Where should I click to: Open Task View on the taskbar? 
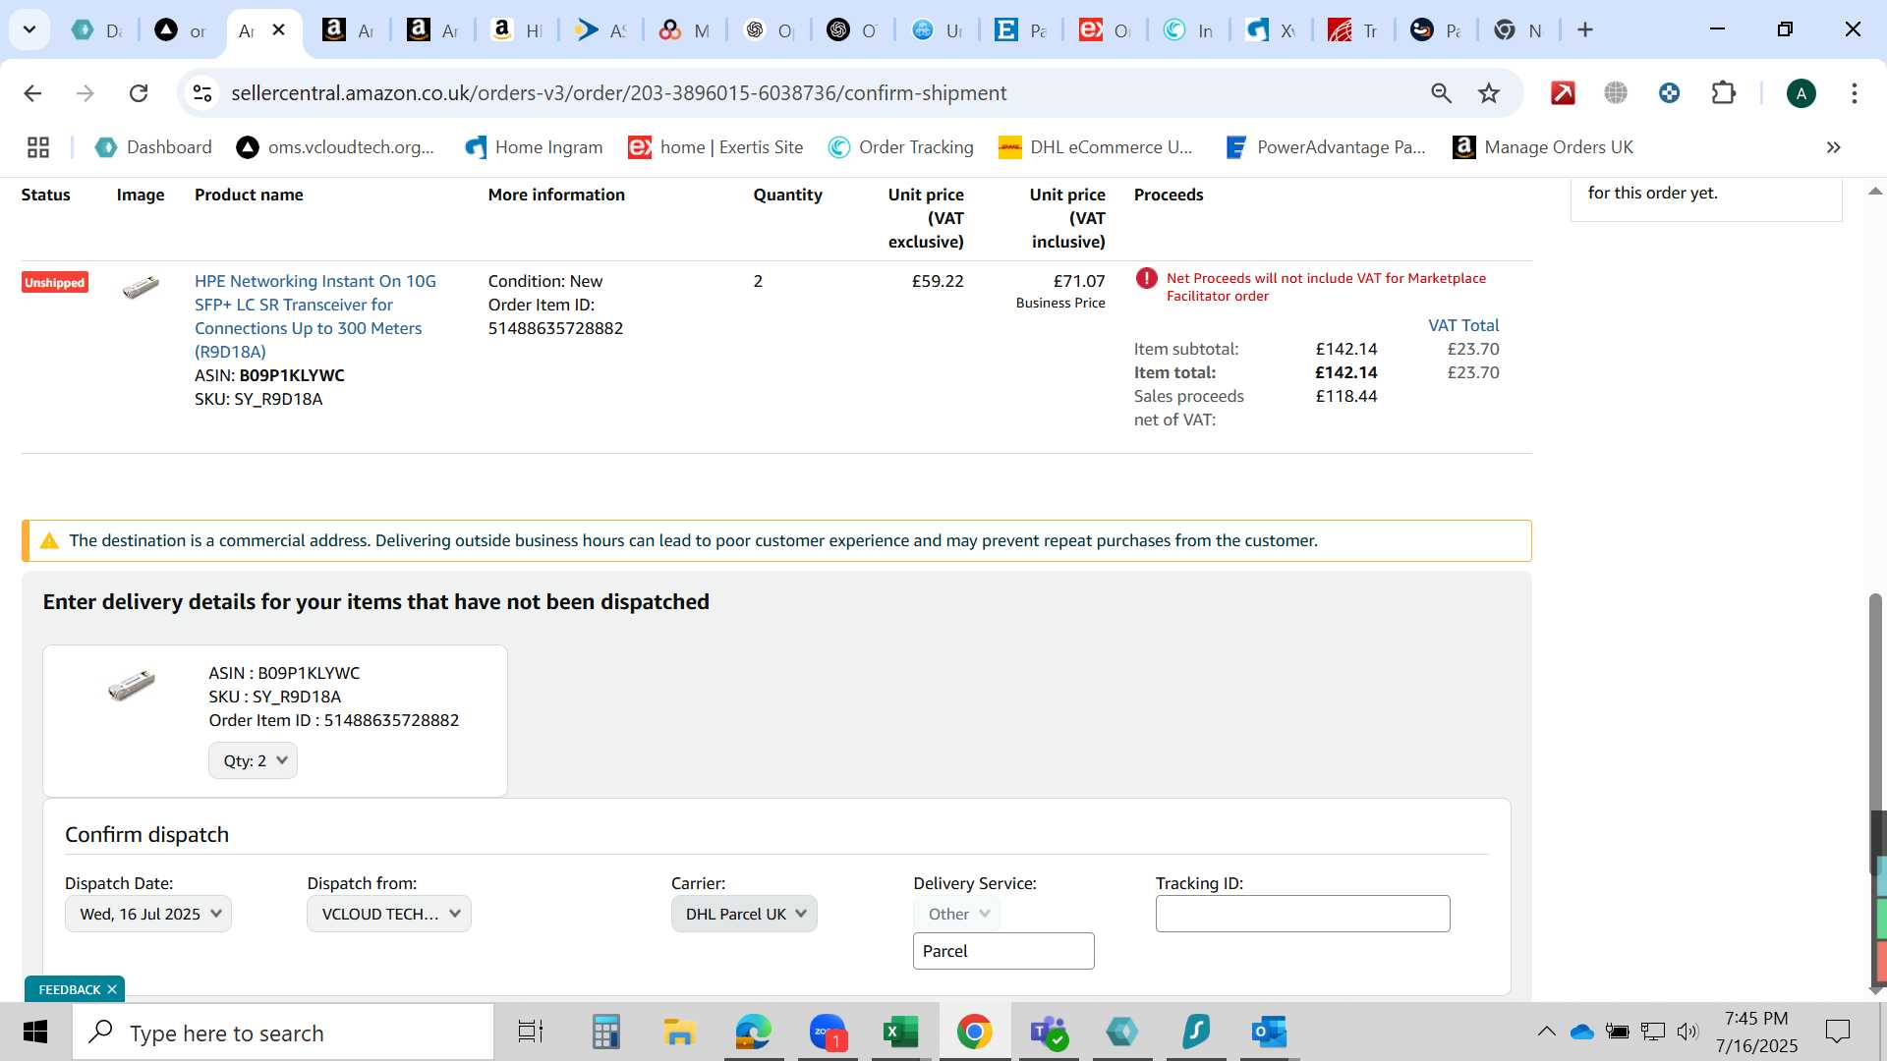coord(531,1033)
